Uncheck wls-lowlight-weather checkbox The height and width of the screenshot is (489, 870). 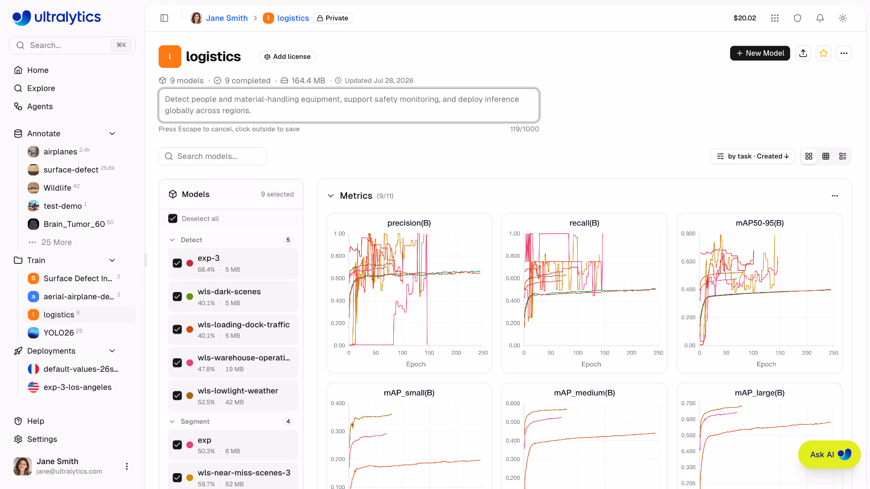tap(177, 396)
